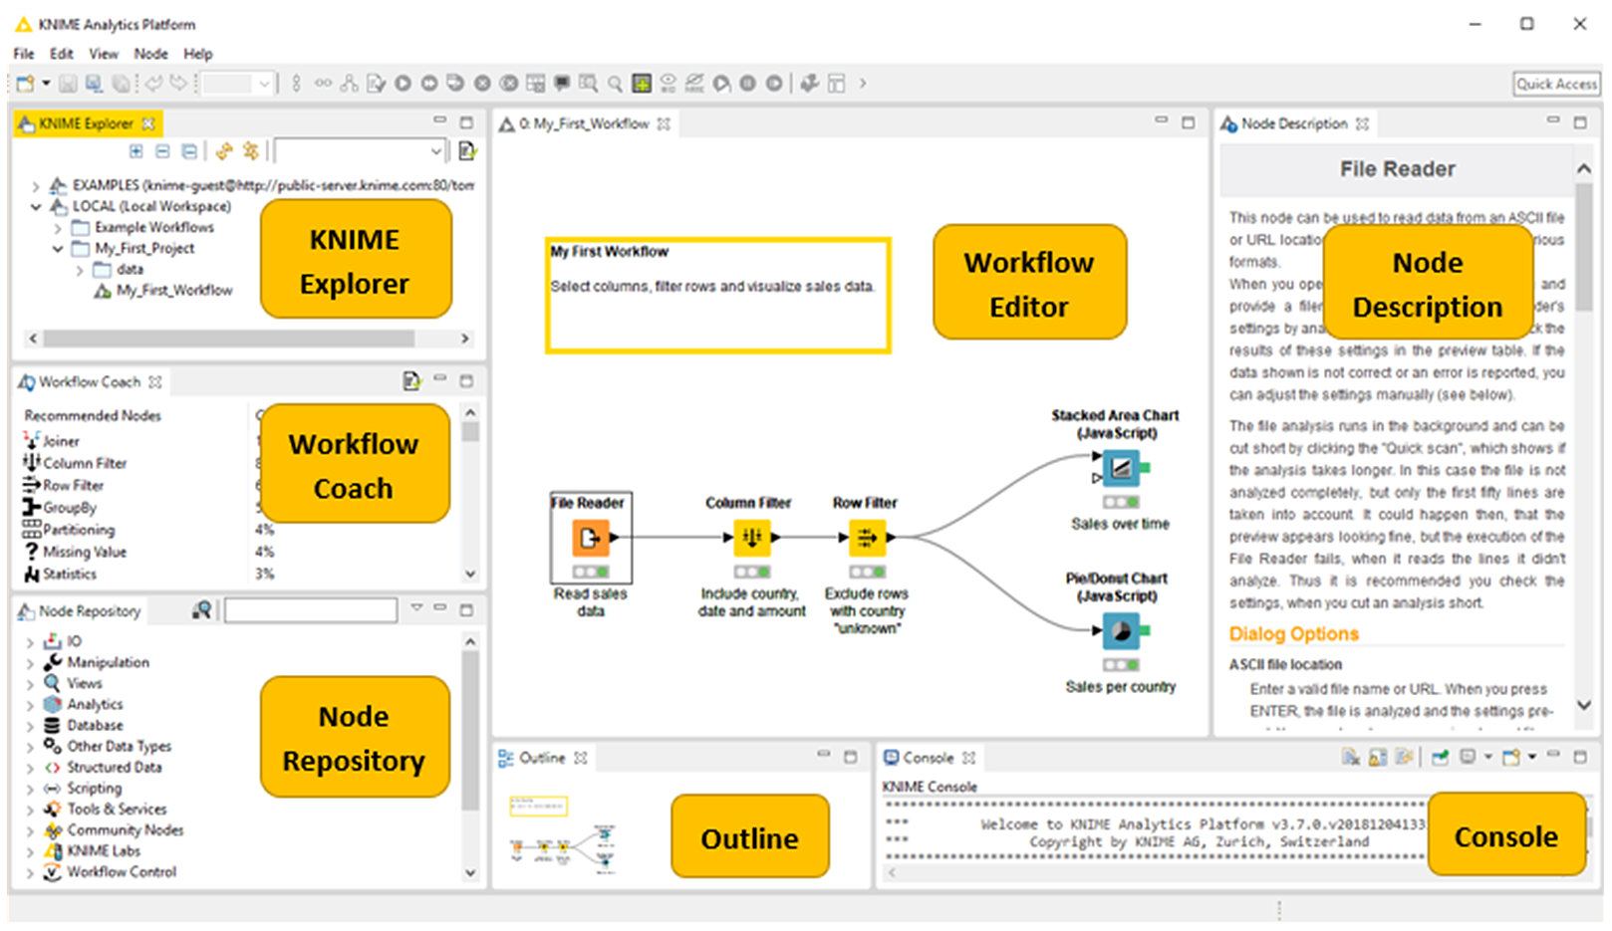Click the magnifier open view toolbar icon
Screen dimensions: 1612x931
pos(614,84)
